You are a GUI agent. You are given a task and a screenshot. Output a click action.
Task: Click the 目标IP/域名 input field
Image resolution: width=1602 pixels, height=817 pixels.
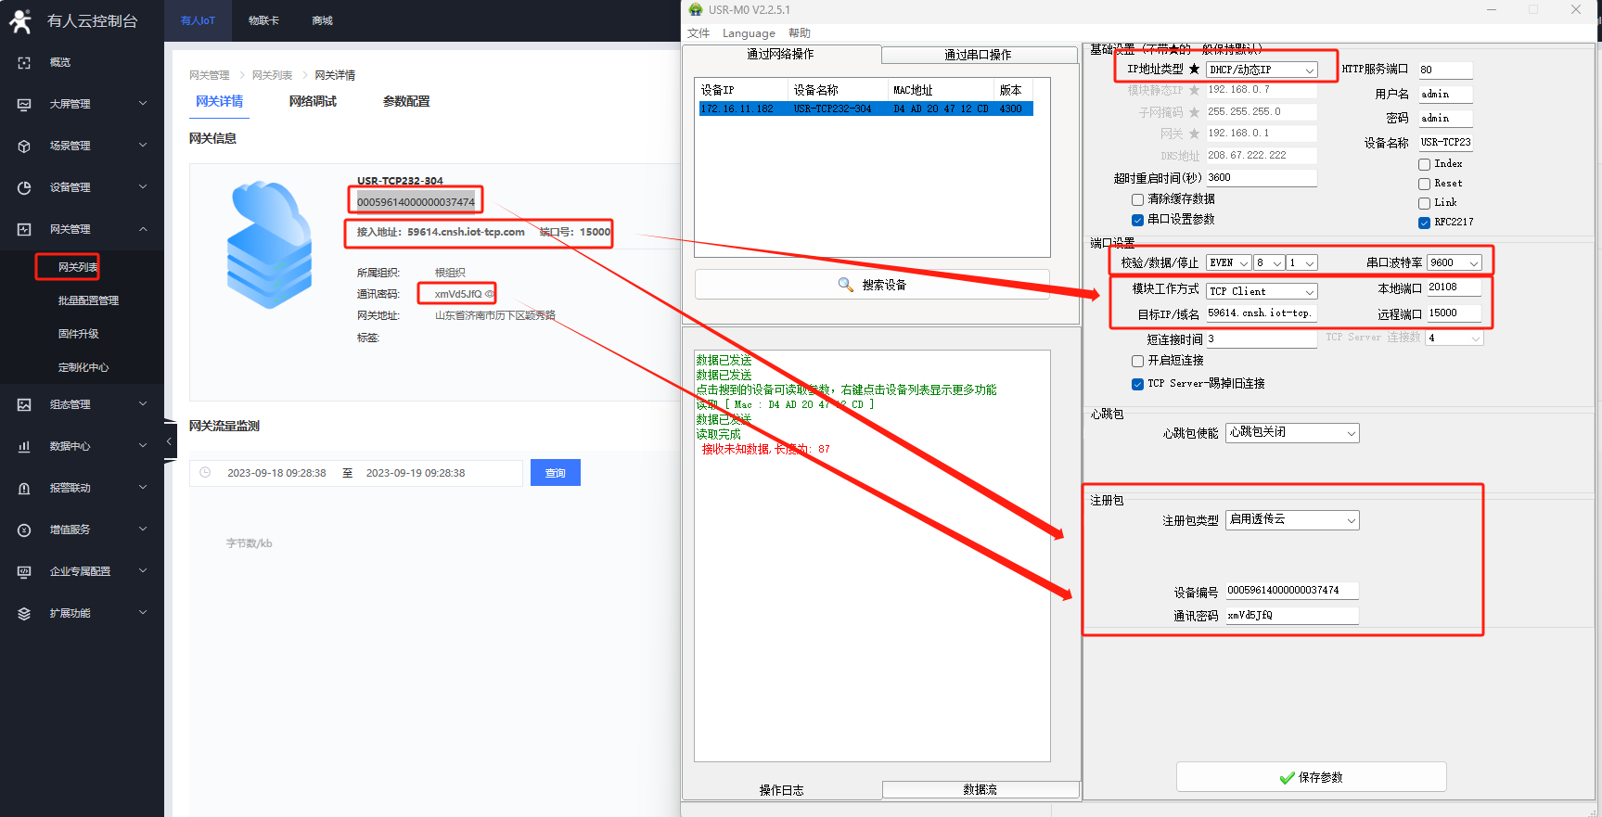(x=1261, y=313)
